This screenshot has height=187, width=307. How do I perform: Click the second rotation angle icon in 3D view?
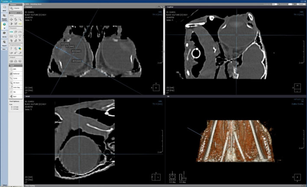click(x=183, y=177)
